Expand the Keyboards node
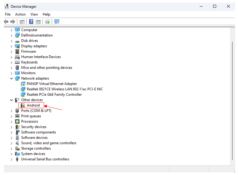This screenshot has height=175, width=238. 11,63
